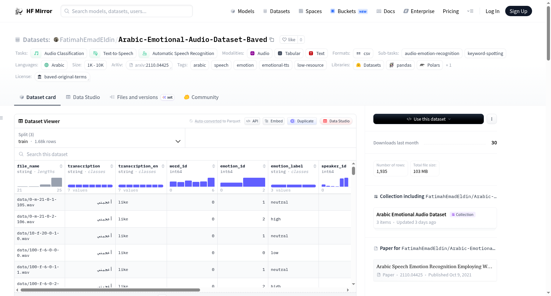The width and height of the screenshot is (551, 296).
Task: Click the table vertical scrollbar thumb
Action: [x=353, y=171]
